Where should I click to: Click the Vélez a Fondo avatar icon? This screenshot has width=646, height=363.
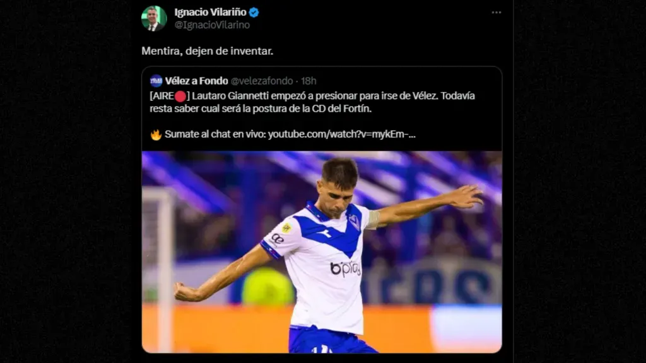click(156, 81)
